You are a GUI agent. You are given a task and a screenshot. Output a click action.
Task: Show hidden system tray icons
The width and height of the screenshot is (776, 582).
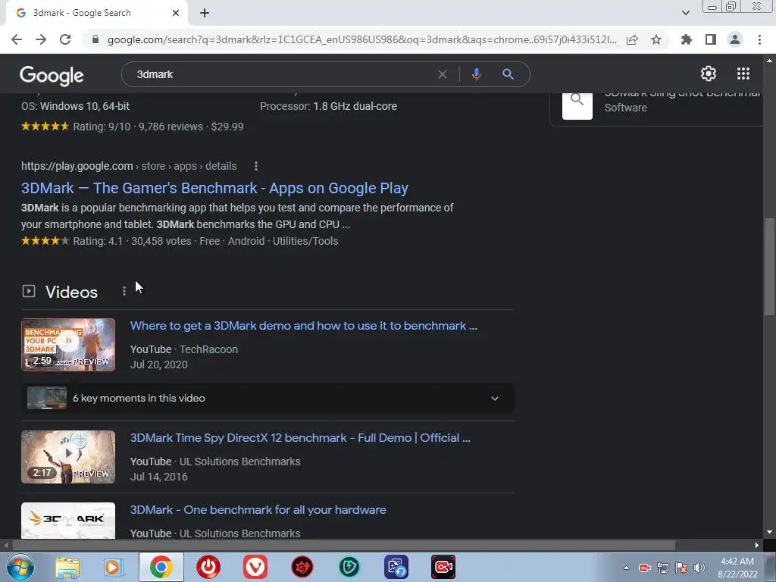point(626,568)
